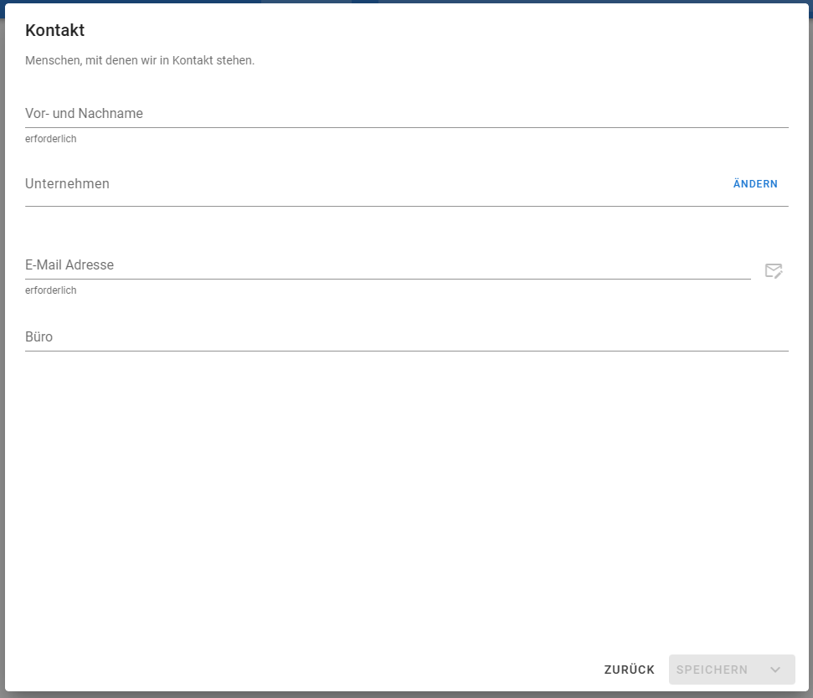
Task: Click into the Büro field
Action: click(407, 337)
